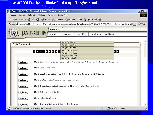Open the address bar dropdown arrow
The width and height of the screenshot is (153, 115).
[x=135, y=24]
